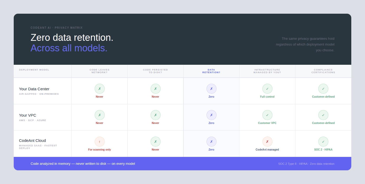This screenshot has height=184, width=365.
Task: Click the Zero label in Your VPC row
Action: click(x=211, y=123)
